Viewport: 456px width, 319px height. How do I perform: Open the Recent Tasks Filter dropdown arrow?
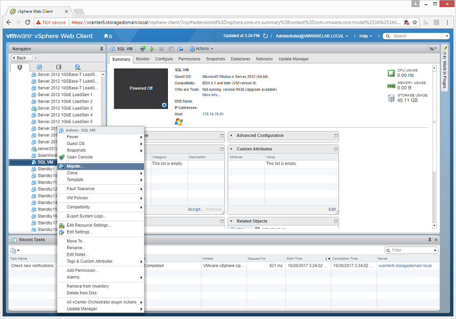pos(436,250)
